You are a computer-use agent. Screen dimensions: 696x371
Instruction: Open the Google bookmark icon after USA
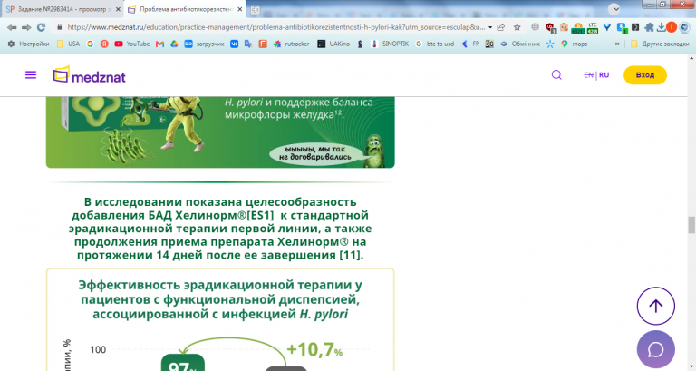tap(90, 44)
